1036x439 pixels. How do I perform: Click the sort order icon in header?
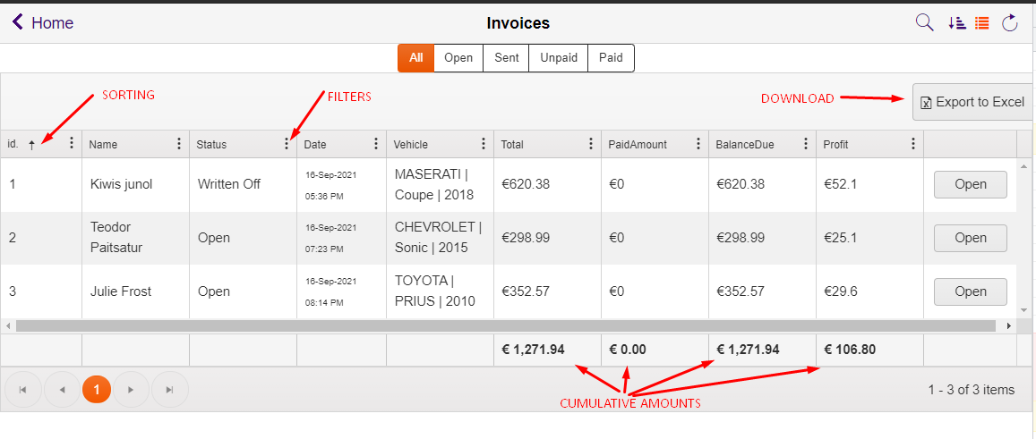[956, 23]
